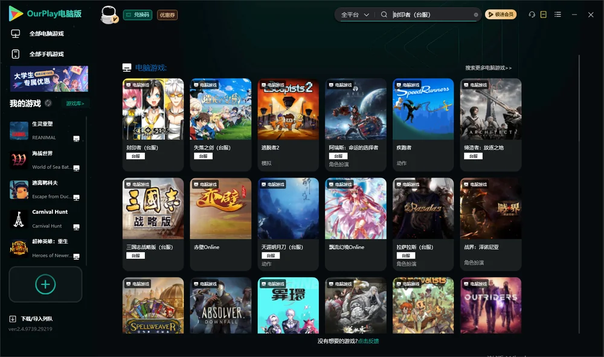604x357 pixels.
Task: Select the Outriders game cover
Action: (x=490, y=306)
